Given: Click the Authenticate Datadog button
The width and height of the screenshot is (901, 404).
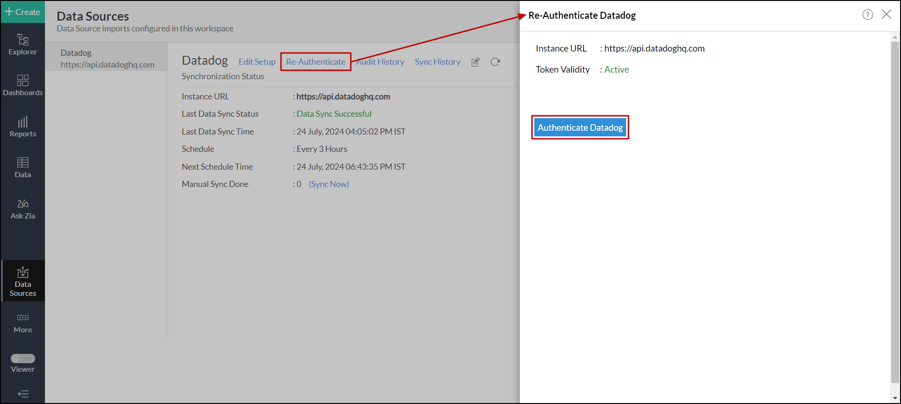Looking at the screenshot, I should pos(580,127).
